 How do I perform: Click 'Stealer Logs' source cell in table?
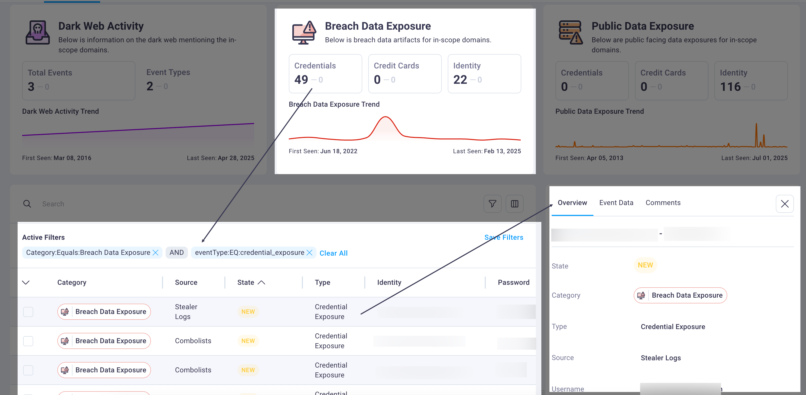(x=186, y=312)
